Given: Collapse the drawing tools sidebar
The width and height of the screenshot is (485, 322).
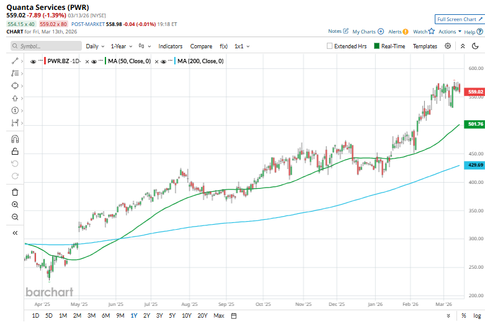Looking at the screenshot, I should (x=15, y=233).
